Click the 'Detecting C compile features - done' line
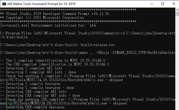 pyautogui.click(x=37, y=87)
